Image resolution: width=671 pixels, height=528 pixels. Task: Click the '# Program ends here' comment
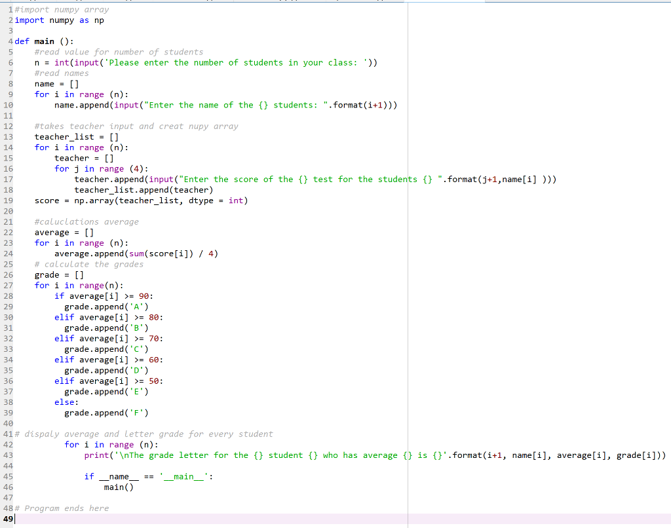[62, 508]
